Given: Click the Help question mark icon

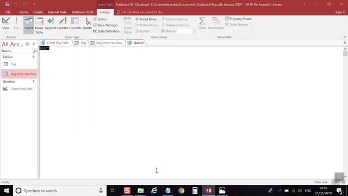Looking at the screenshot, I should (x=304, y=4).
